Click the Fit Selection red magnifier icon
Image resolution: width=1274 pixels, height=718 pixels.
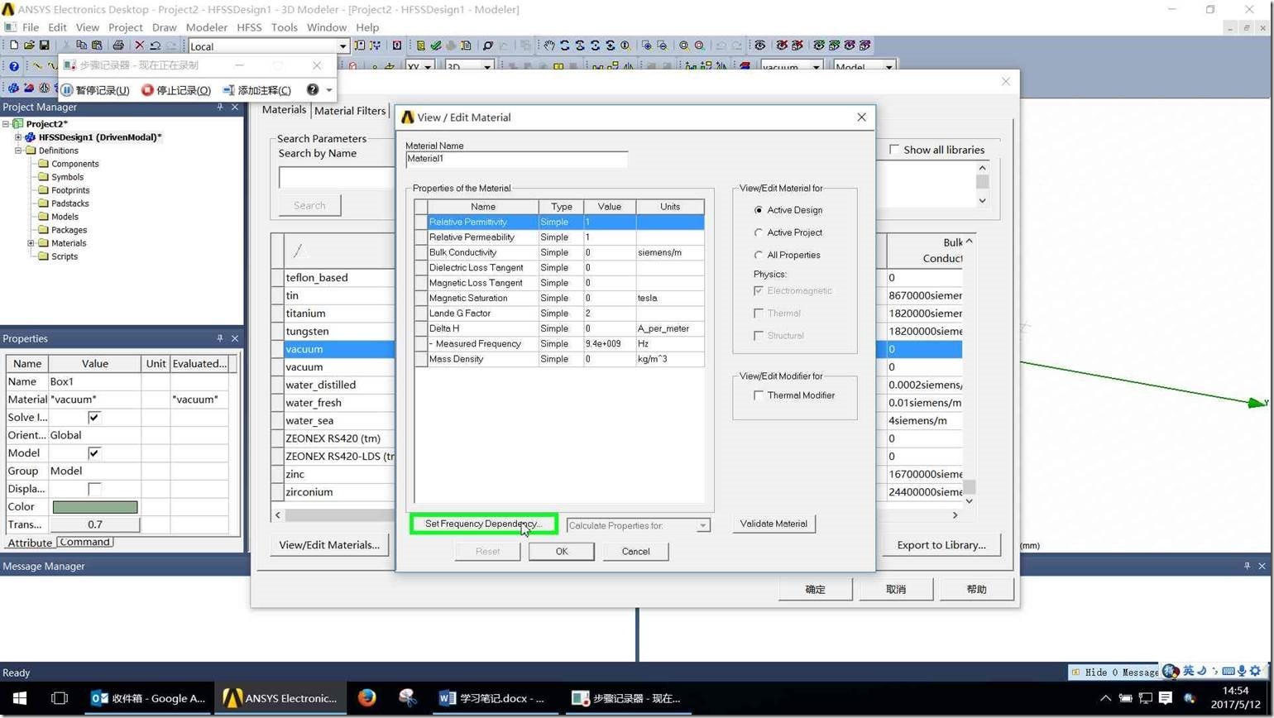point(700,45)
